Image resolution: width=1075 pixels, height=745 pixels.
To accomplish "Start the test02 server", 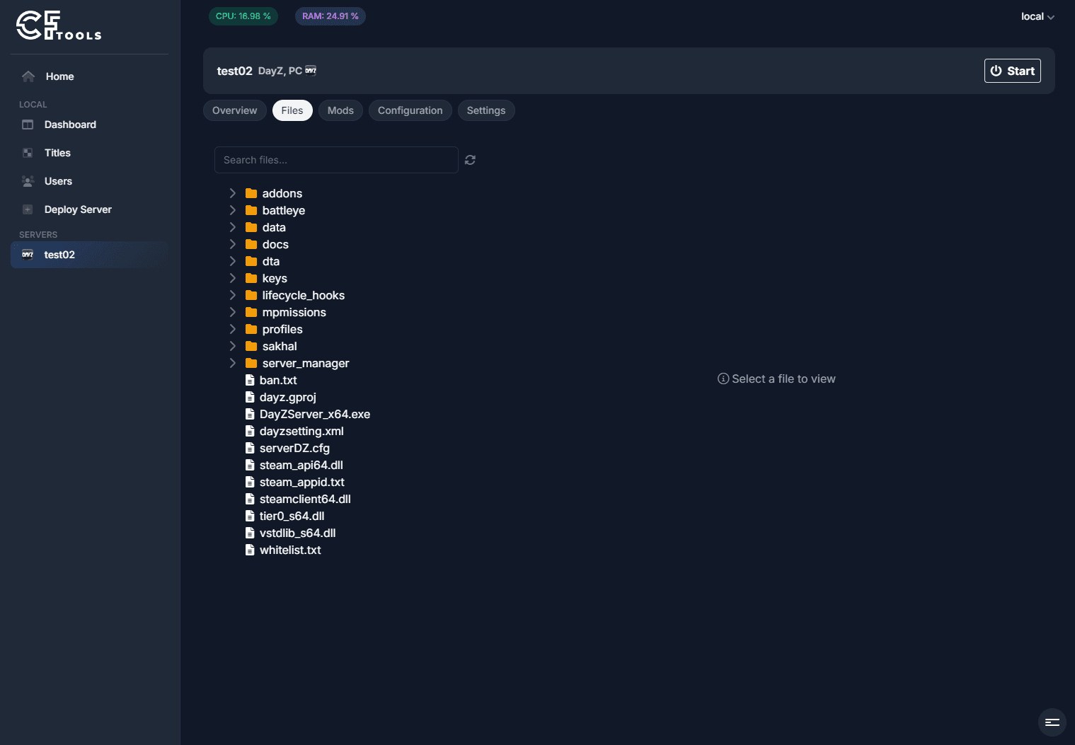I will 1012,71.
